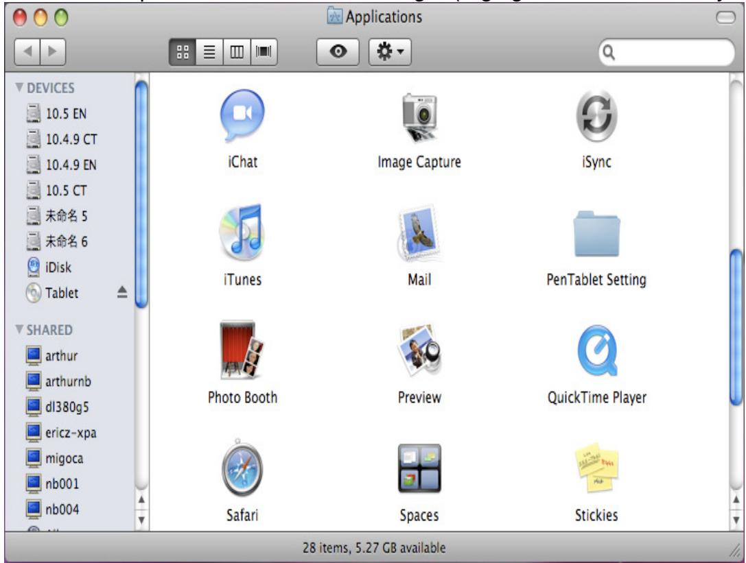
Task: Open the Image Capture application
Action: pyautogui.click(x=419, y=117)
